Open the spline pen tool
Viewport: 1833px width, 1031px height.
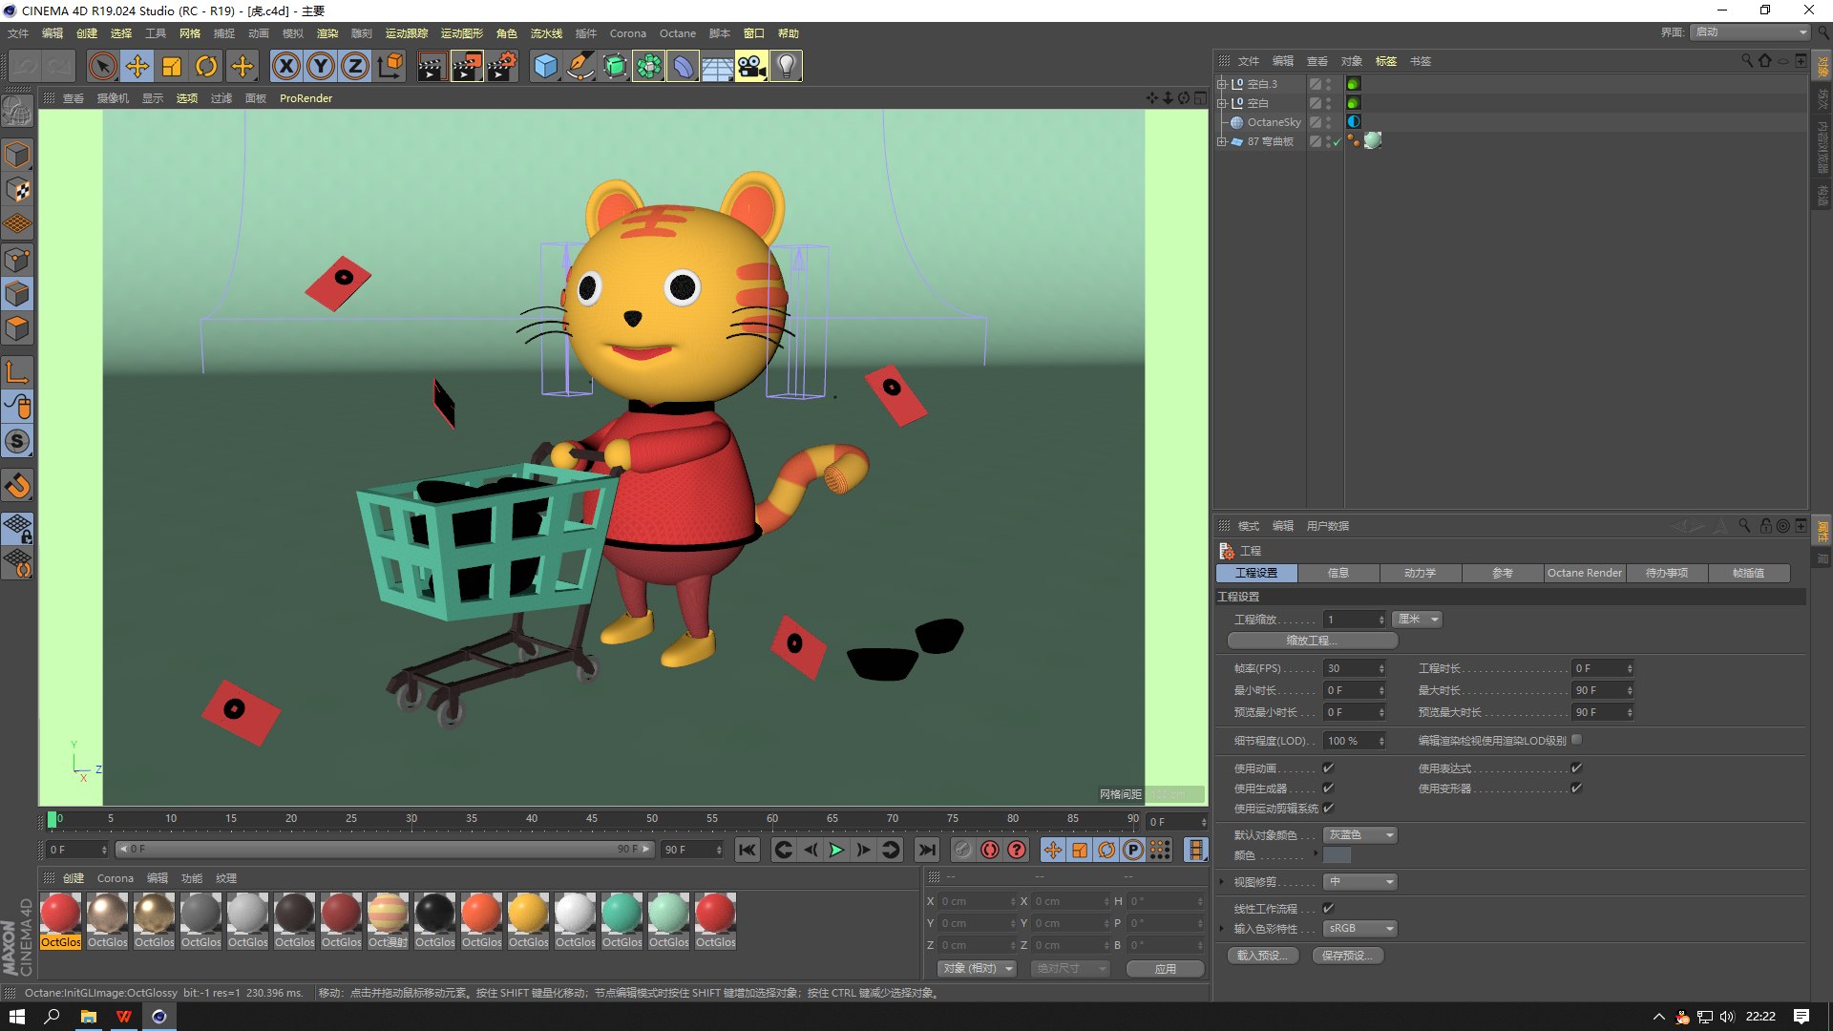pos(579,66)
